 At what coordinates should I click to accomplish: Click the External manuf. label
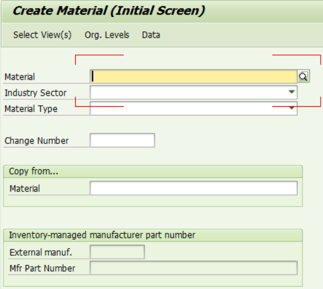(41, 252)
